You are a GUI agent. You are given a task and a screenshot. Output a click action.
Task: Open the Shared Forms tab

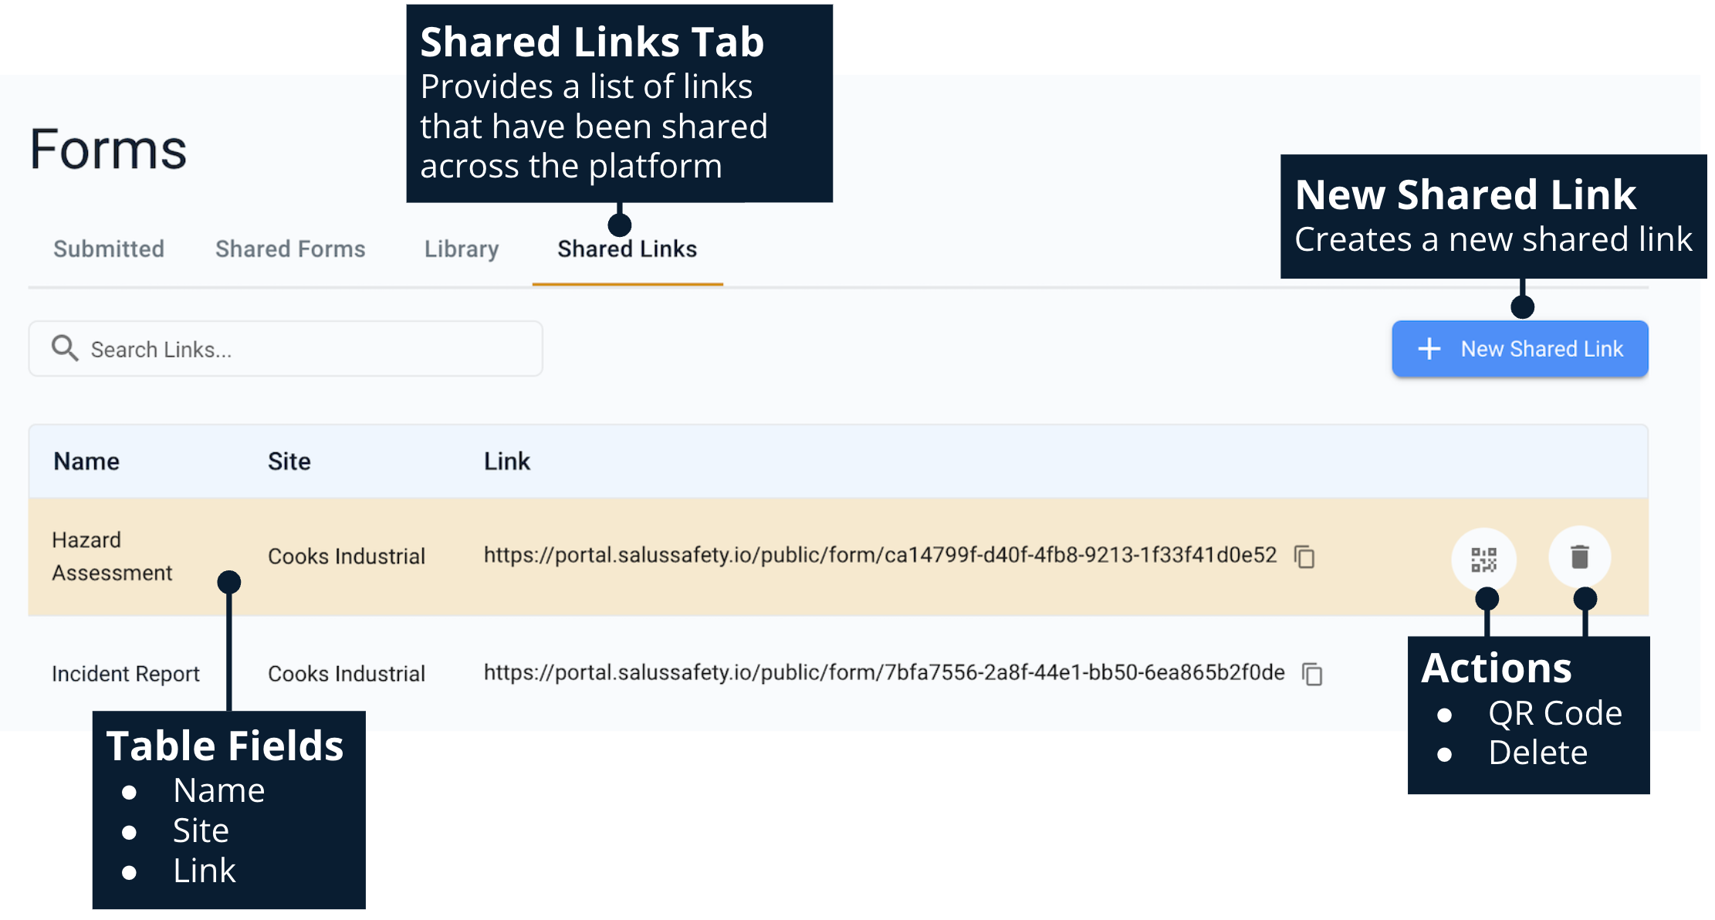[290, 249]
